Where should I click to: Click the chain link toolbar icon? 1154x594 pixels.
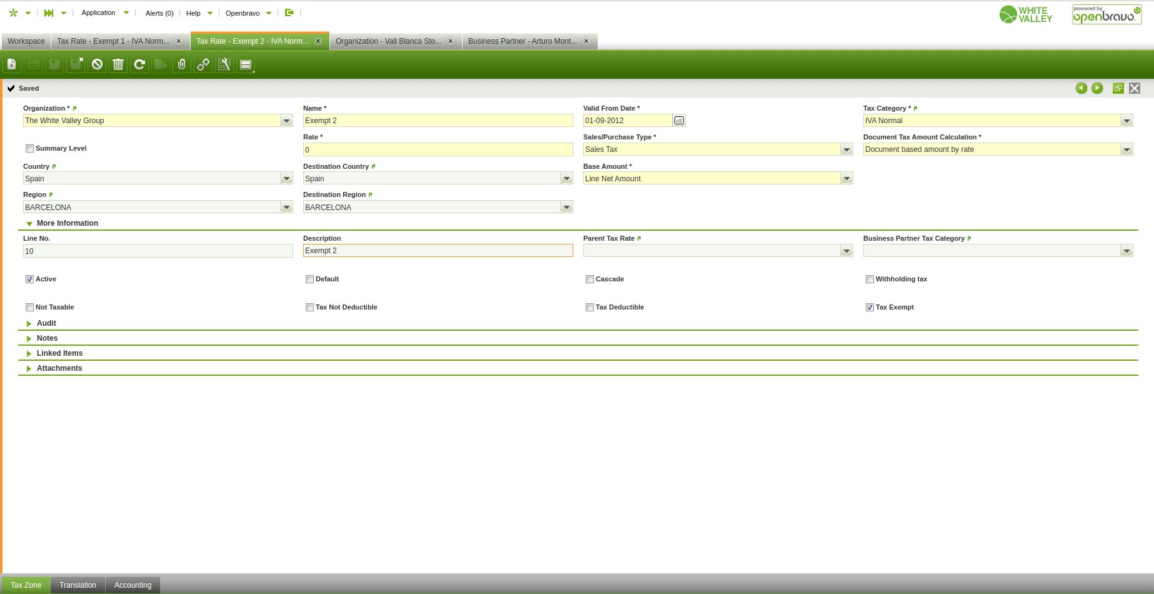pyautogui.click(x=203, y=64)
